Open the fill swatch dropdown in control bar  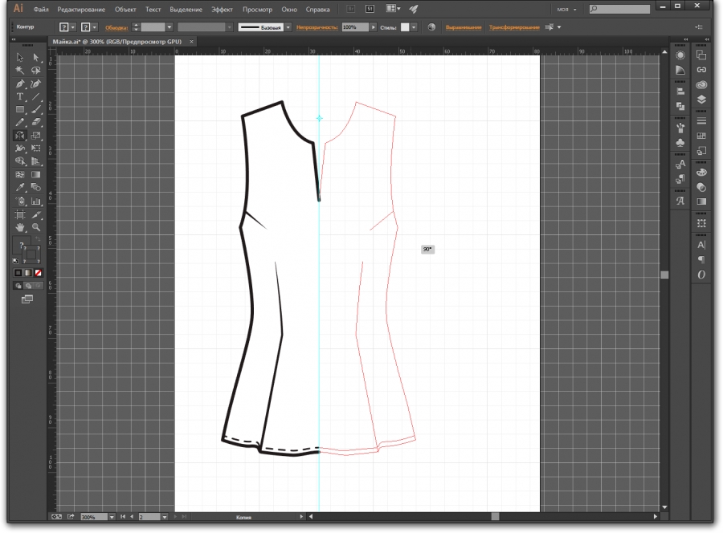(73, 27)
